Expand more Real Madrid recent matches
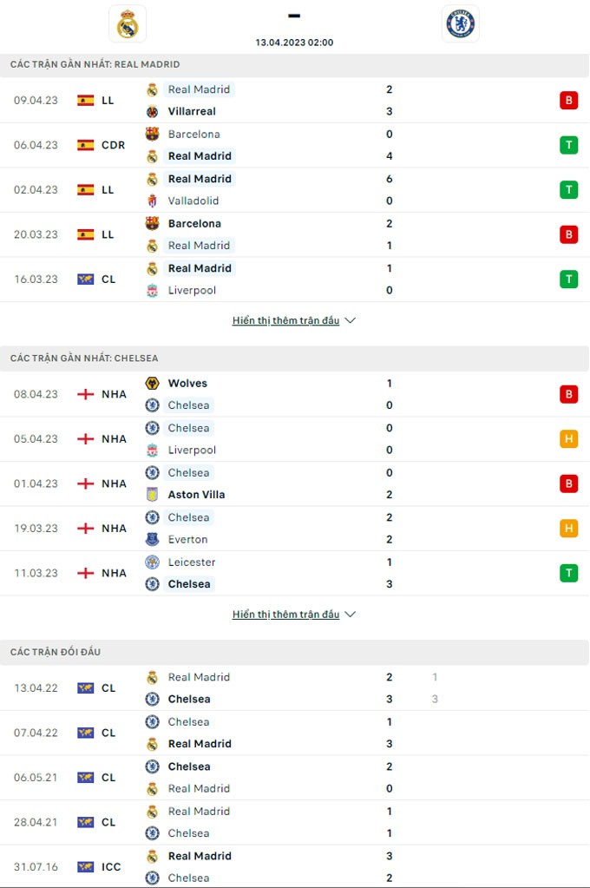Screen dimensions: 590x888 294,320
